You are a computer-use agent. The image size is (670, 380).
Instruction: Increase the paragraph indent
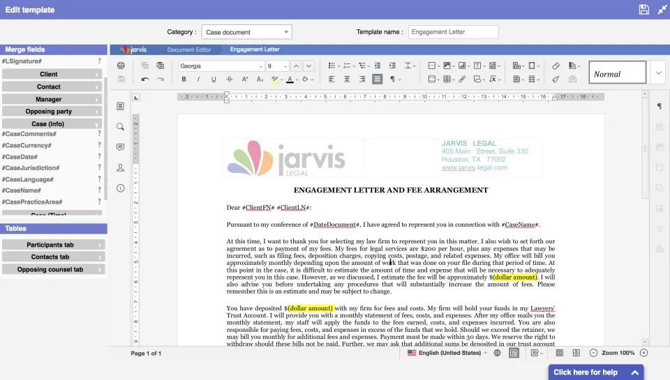[392, 66]
